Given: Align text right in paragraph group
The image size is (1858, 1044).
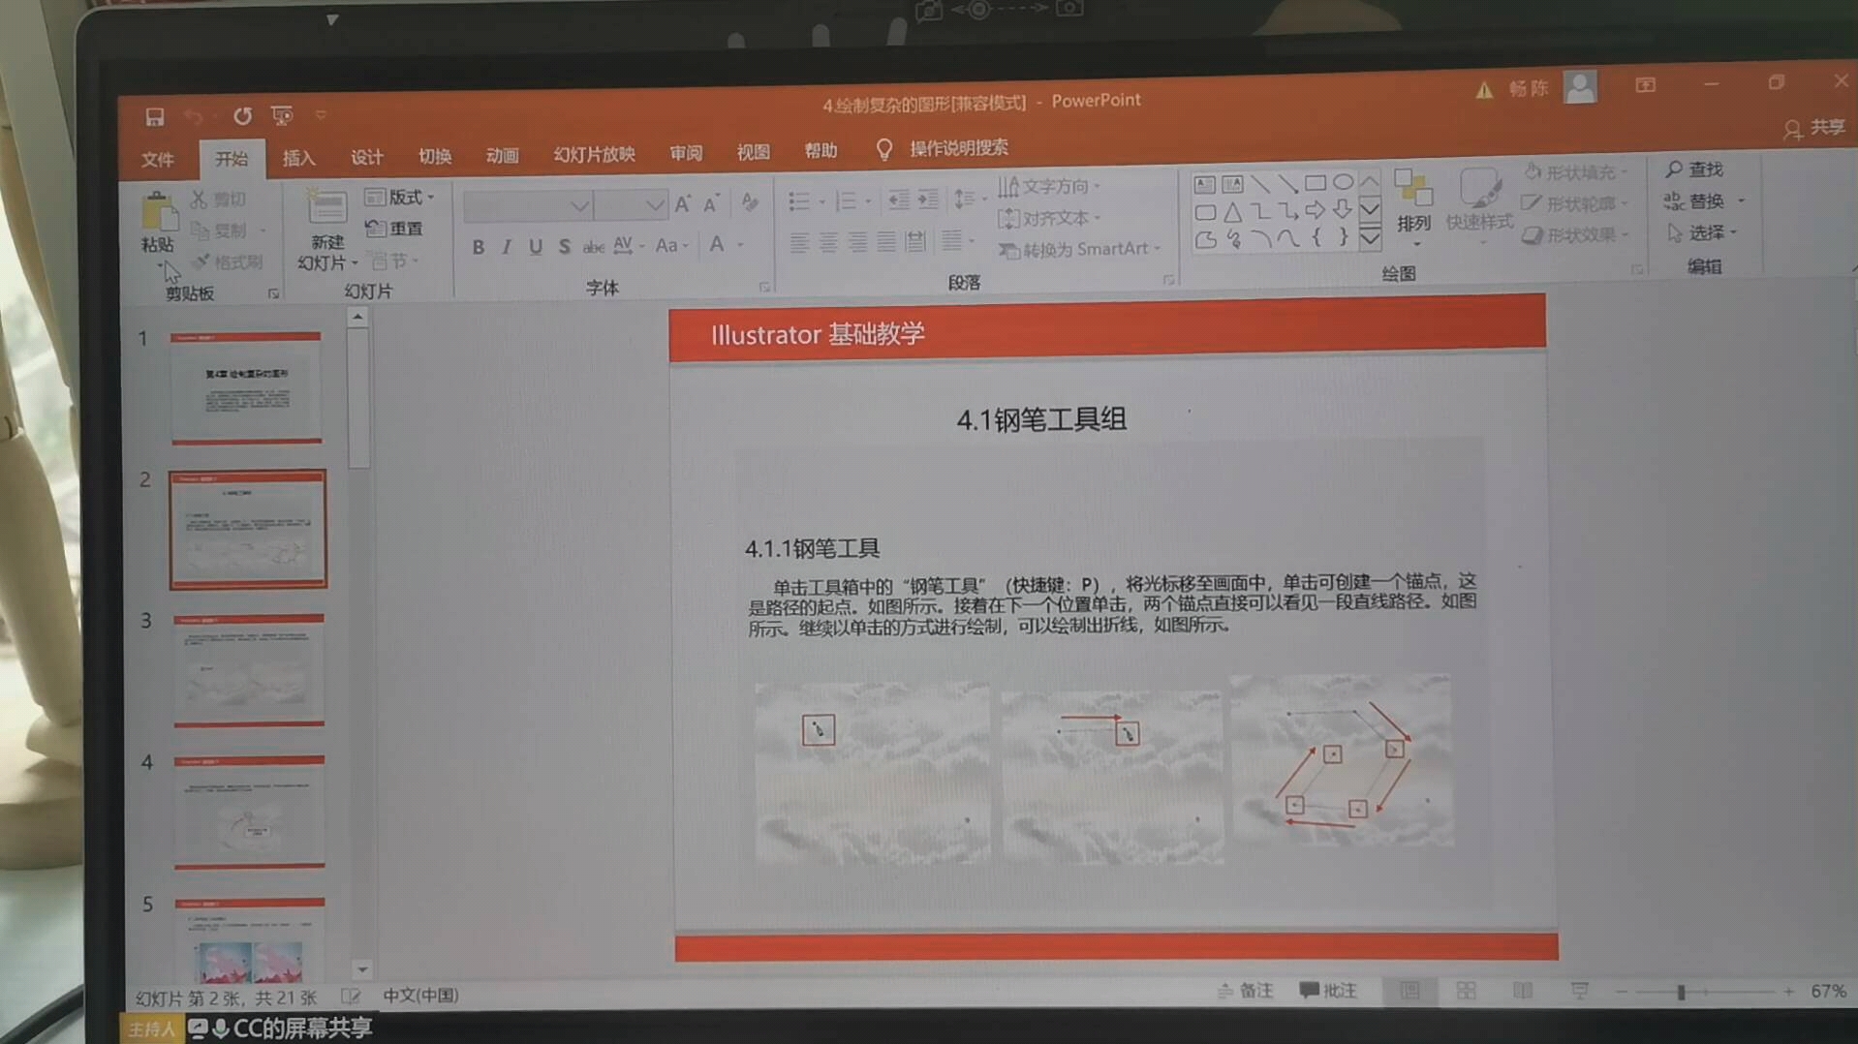Looking at the screenshot, I should tap(857, 242).
